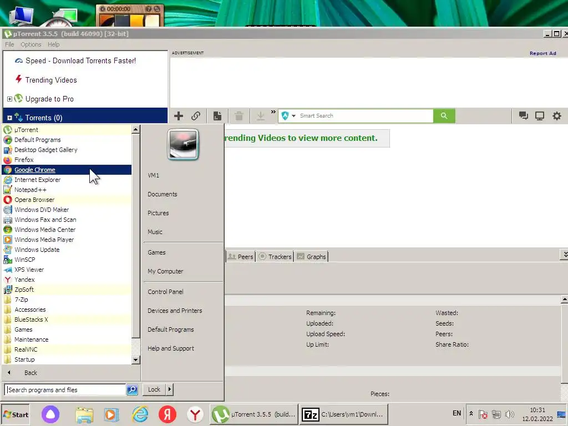Click the Start button
The image size is (568, 426).
click(16, 414)
